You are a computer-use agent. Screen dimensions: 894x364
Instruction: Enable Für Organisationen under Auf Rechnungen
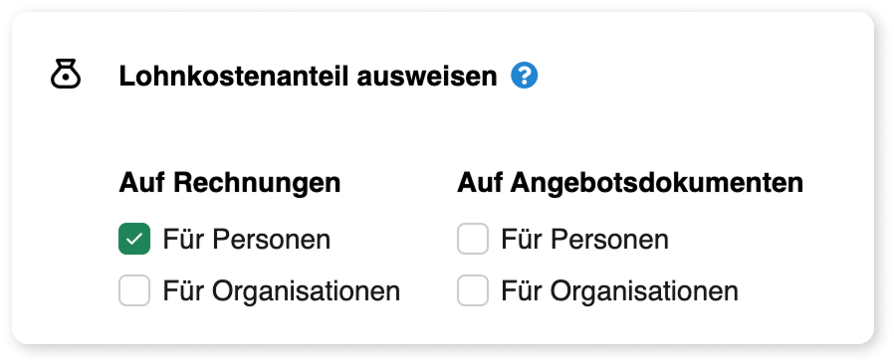point(134,290)
